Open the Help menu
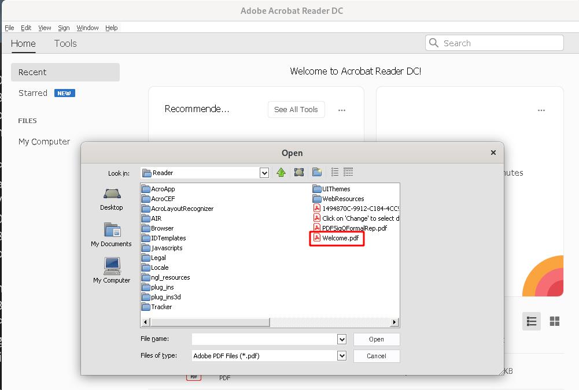The height and width of the screenshot is (390, 579). point(111,28)
